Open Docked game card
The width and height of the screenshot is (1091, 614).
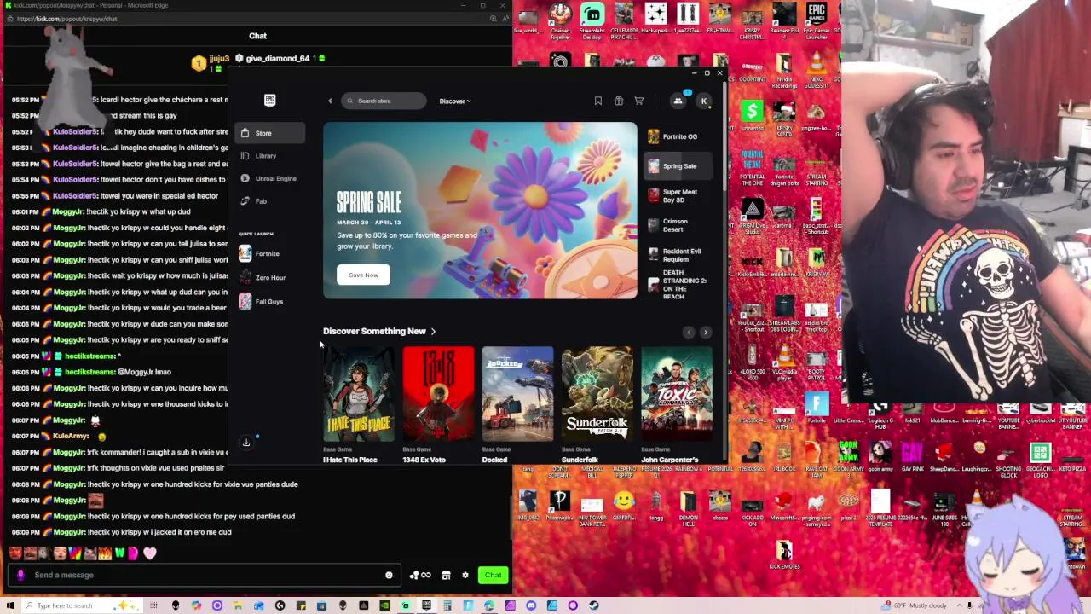pos(517,405)
